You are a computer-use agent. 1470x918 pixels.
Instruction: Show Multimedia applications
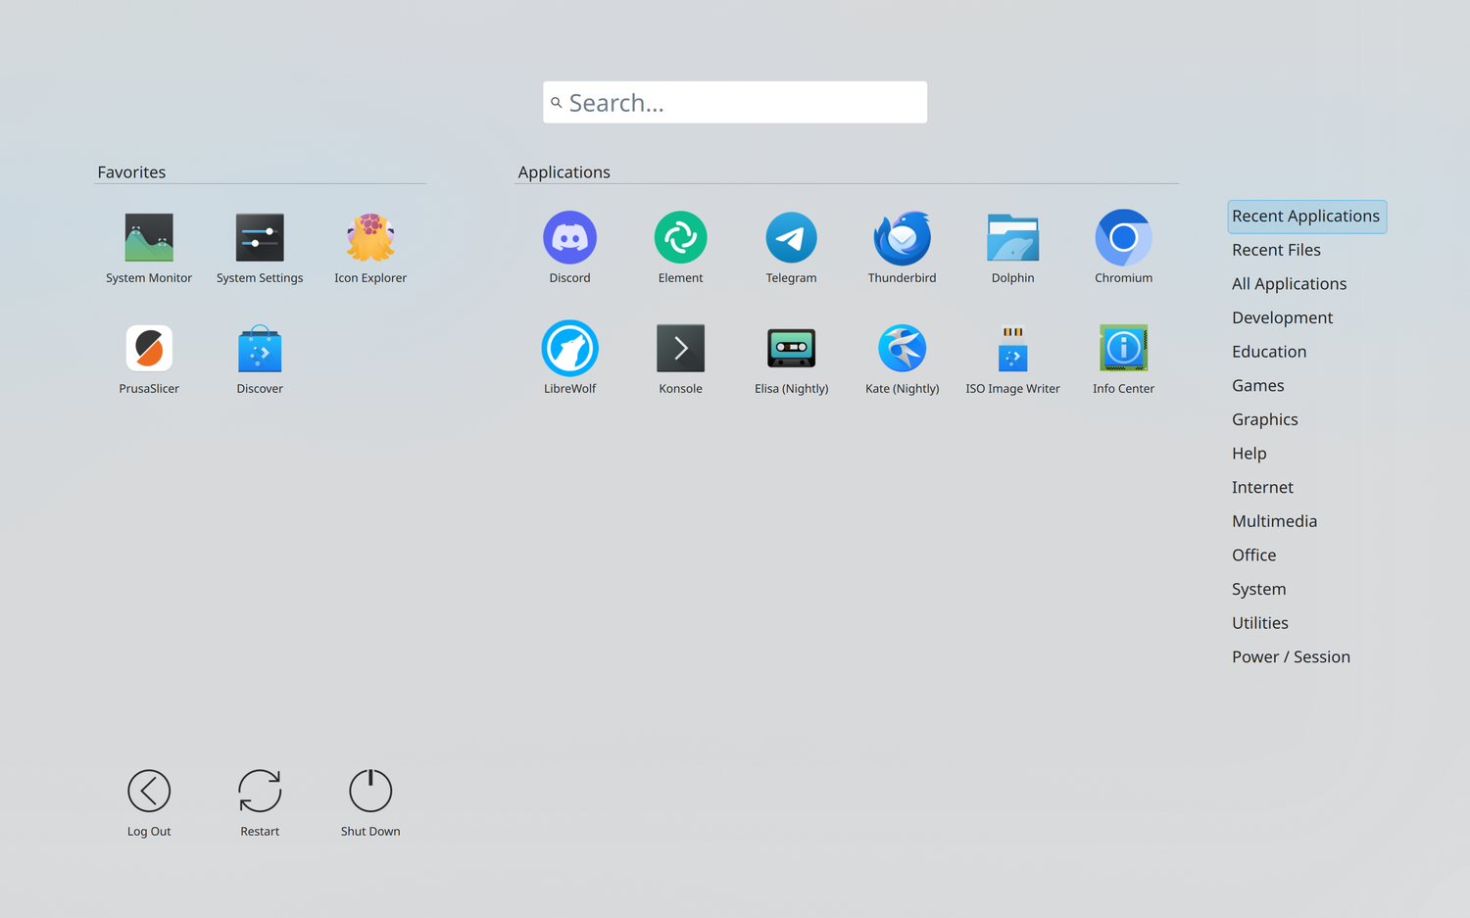1274,521
